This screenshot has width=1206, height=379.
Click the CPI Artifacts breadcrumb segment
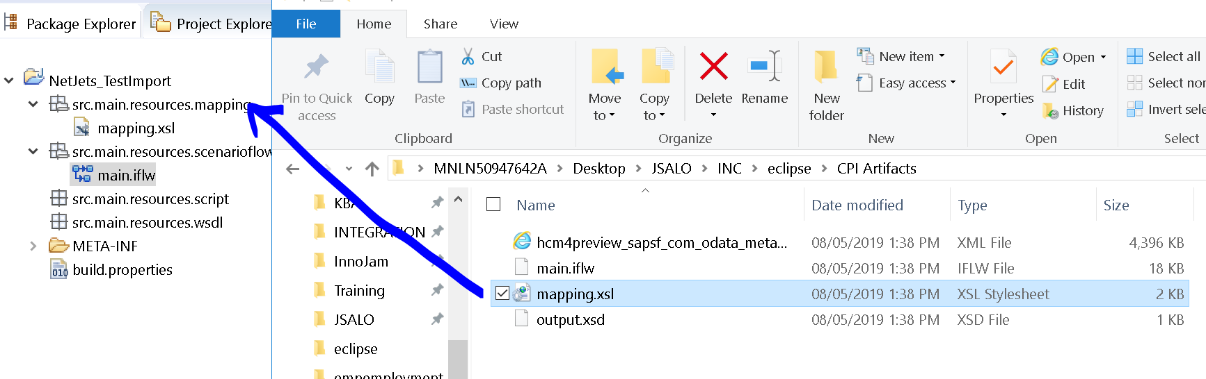[x=876, y=169]
